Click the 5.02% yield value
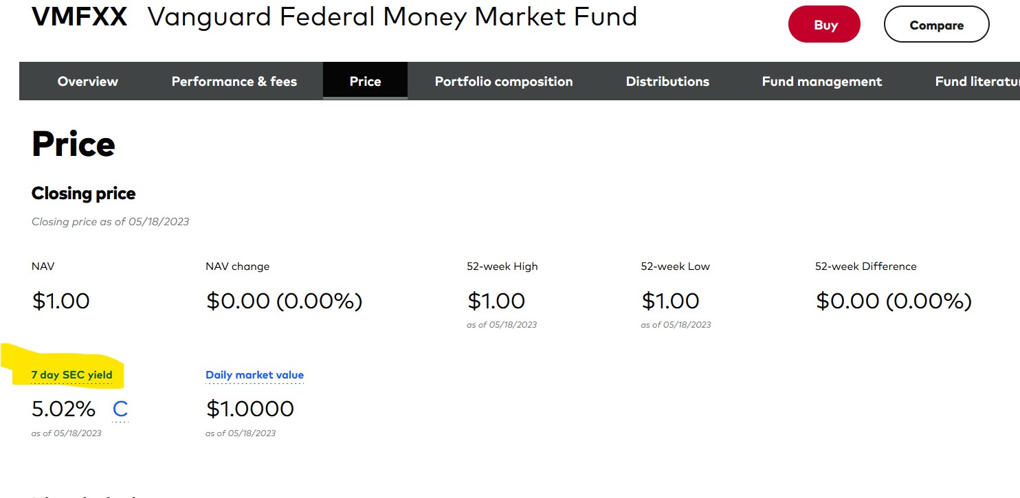Image resolution: width=1020 pixels, height=498 pixels. tap(63, 409)
